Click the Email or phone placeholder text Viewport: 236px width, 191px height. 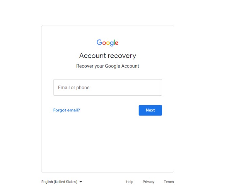[x=73, y=88]
